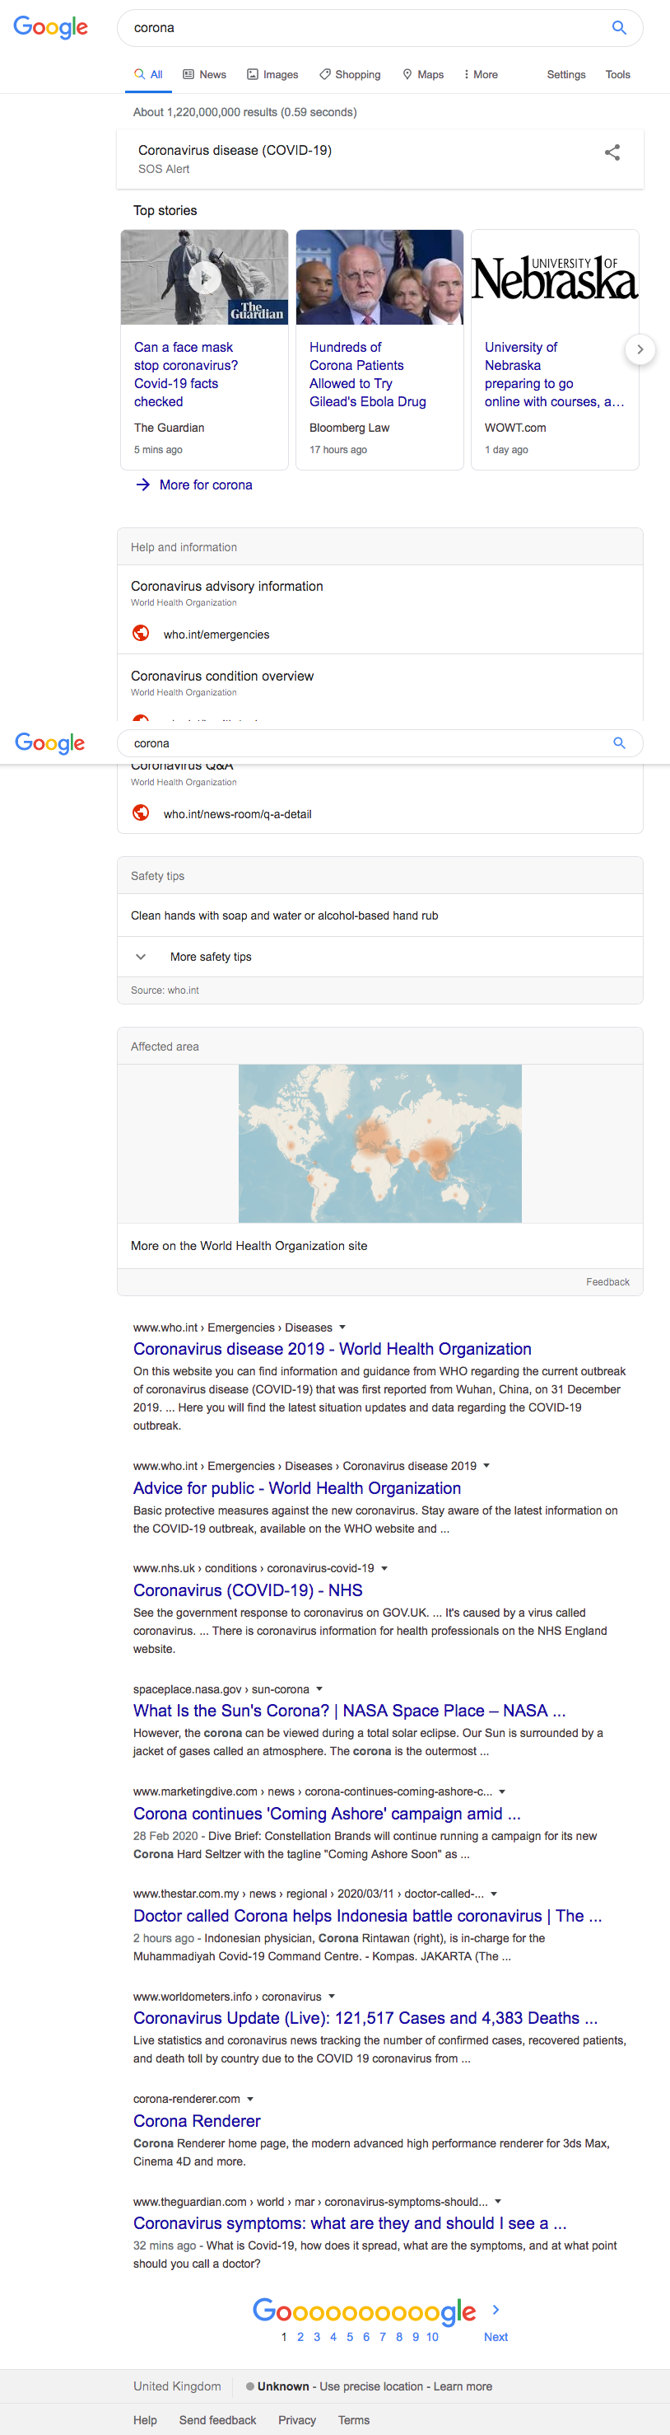Open the More search categories menu

click(x=481, y=75)
